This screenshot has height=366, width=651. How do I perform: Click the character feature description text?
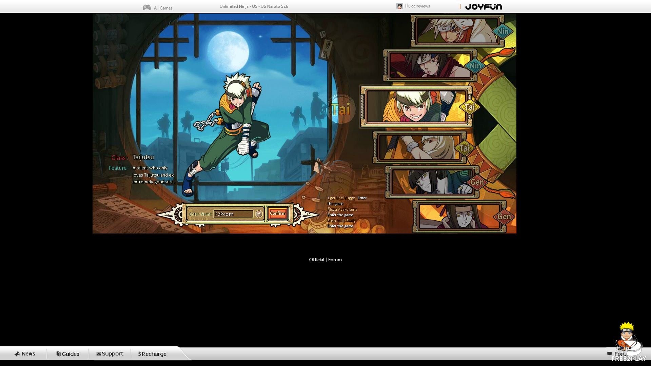point(154,175)
